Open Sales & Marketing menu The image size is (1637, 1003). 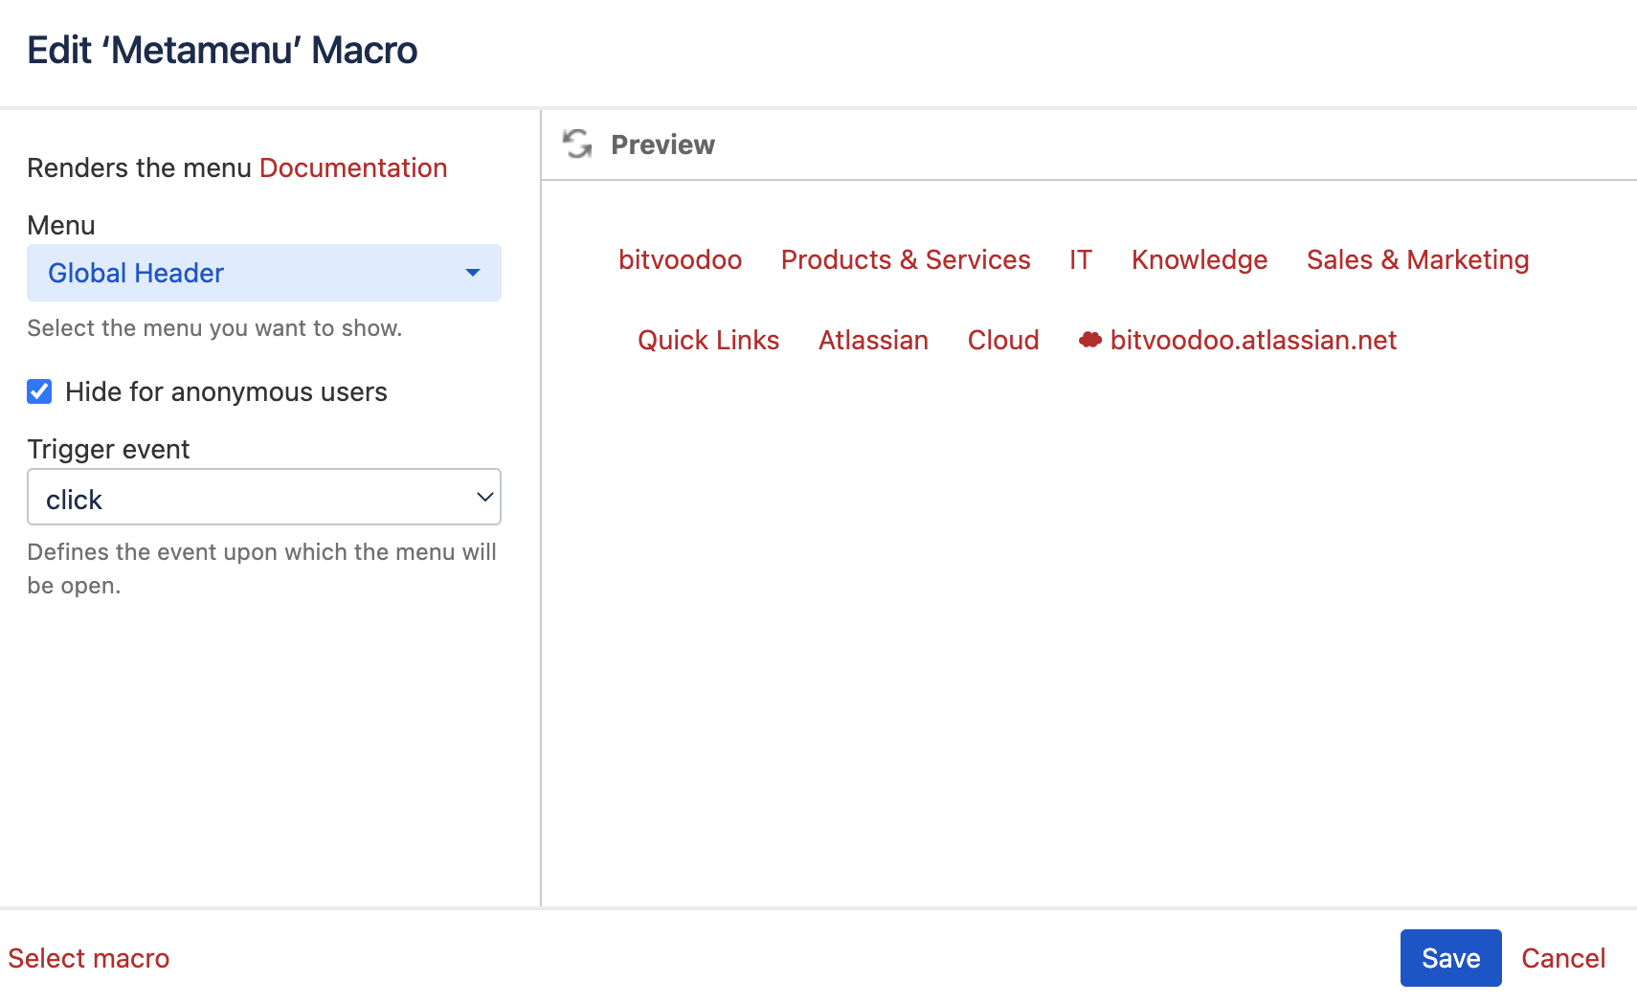coord(1417,260)
